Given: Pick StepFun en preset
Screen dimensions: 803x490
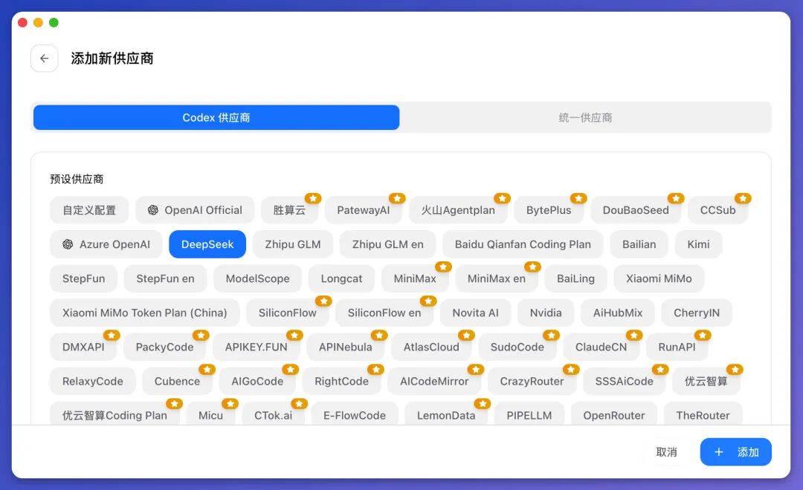Looking at the screenshot, I should click(x=165, y=278).
